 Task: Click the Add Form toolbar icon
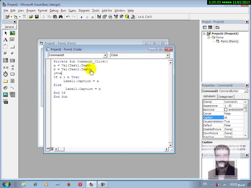15,17
